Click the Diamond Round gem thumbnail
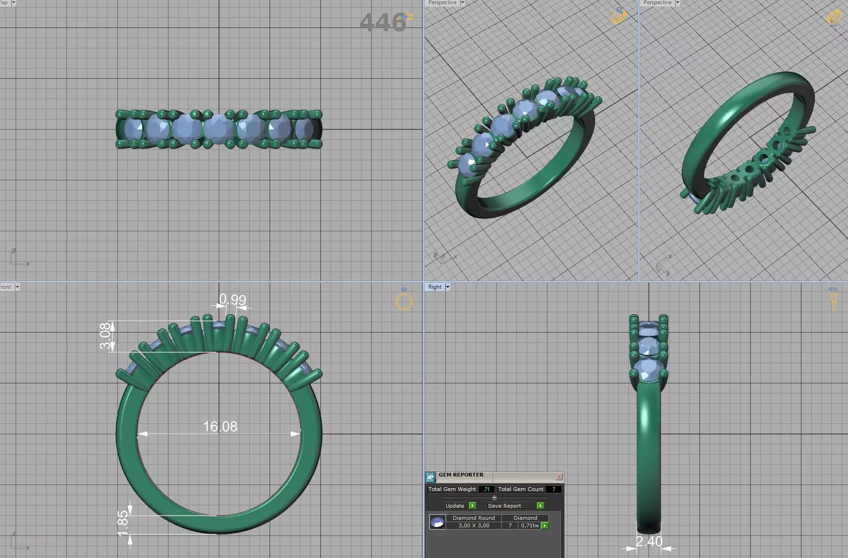Image resolution: width=848 pixels, height=558 pixels. click(x=437, y=522)
